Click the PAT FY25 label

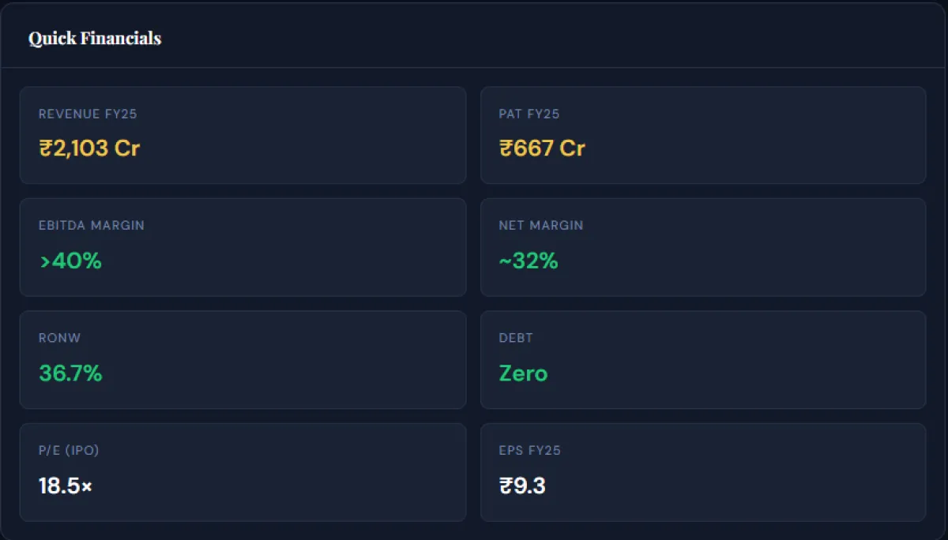[529, 114]
